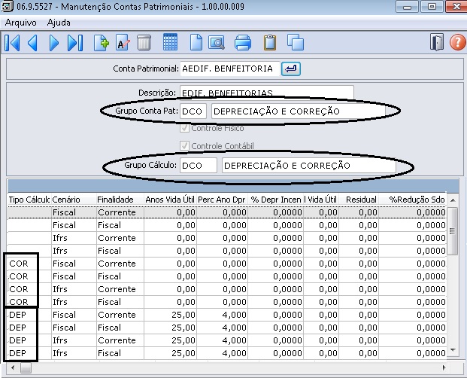Click the Tipo Cálculo column header

point(29,200)
